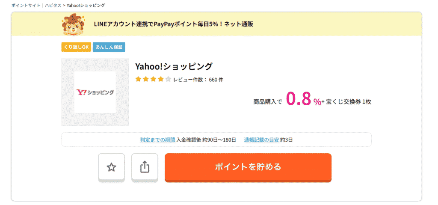Image resolution: width=438 pixels, height=205 pixels.
Task: Click the 宝くじ交換券 1枚 text
Action: [349, 102]
